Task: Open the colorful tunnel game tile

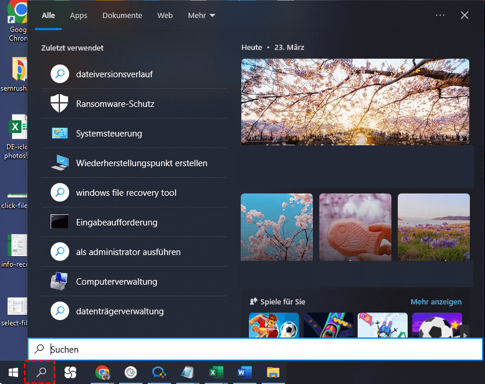Action: pos(328,325)
